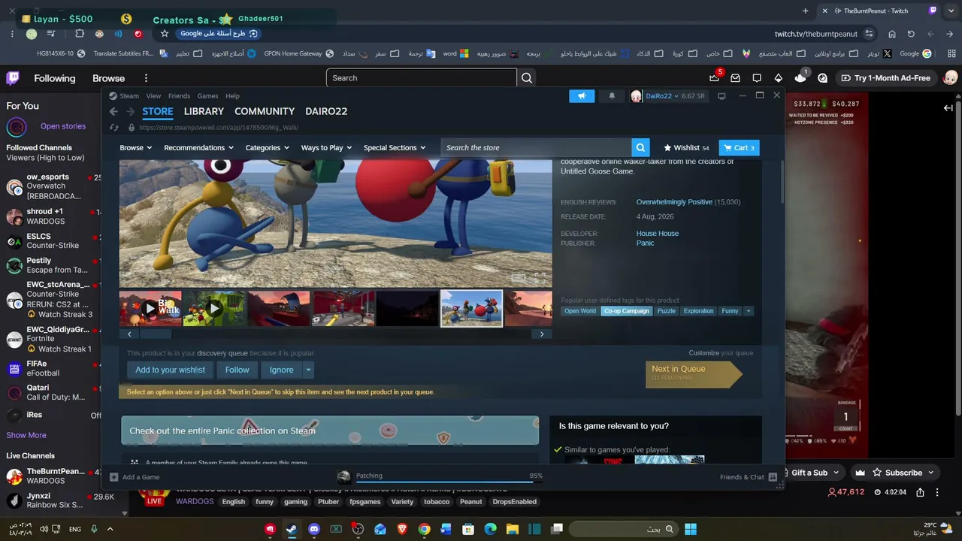Open the Steam Wishlist link
The height and width of the screenshot is (541, 962).
(x=686, y=148)
